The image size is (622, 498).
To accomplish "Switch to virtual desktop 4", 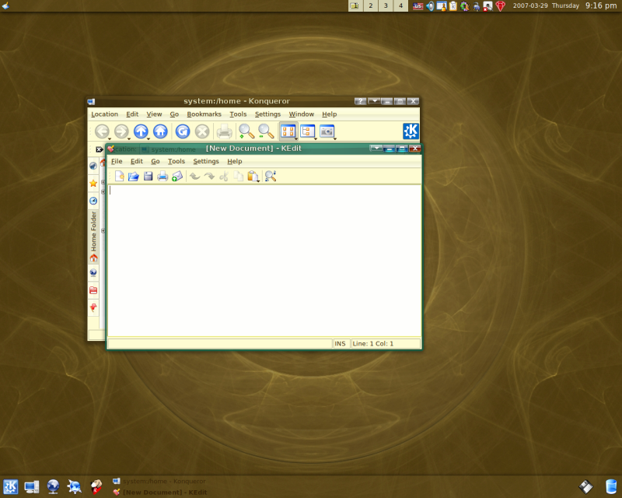I will [400, 5].
